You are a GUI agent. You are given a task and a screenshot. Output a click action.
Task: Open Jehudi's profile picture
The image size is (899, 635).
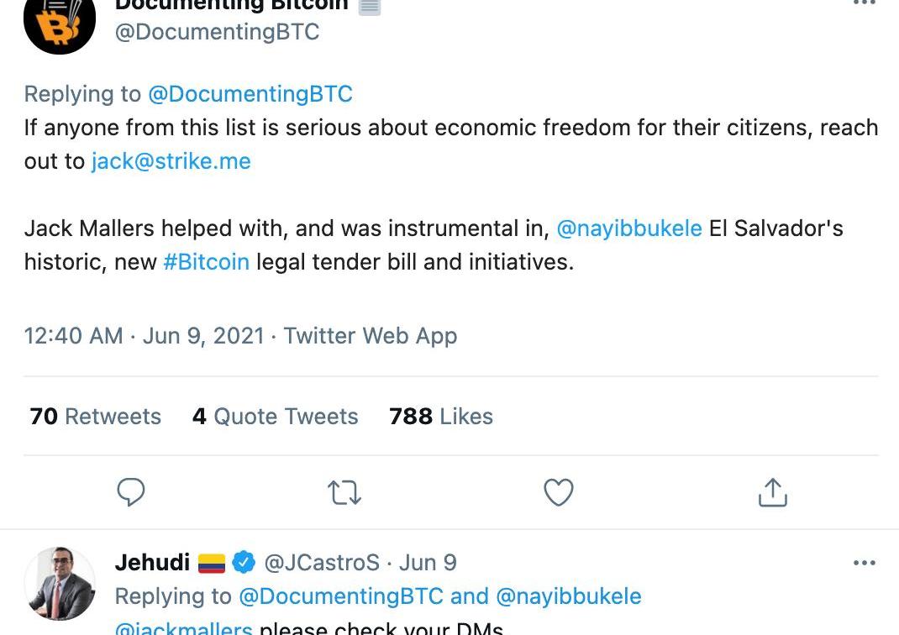[x=60, y=583]
